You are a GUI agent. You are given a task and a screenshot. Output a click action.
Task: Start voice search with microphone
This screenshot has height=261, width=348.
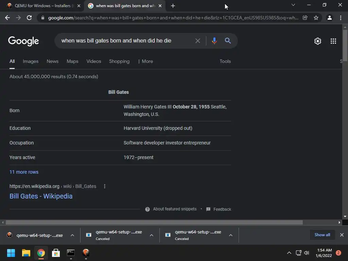coord(214,41)
